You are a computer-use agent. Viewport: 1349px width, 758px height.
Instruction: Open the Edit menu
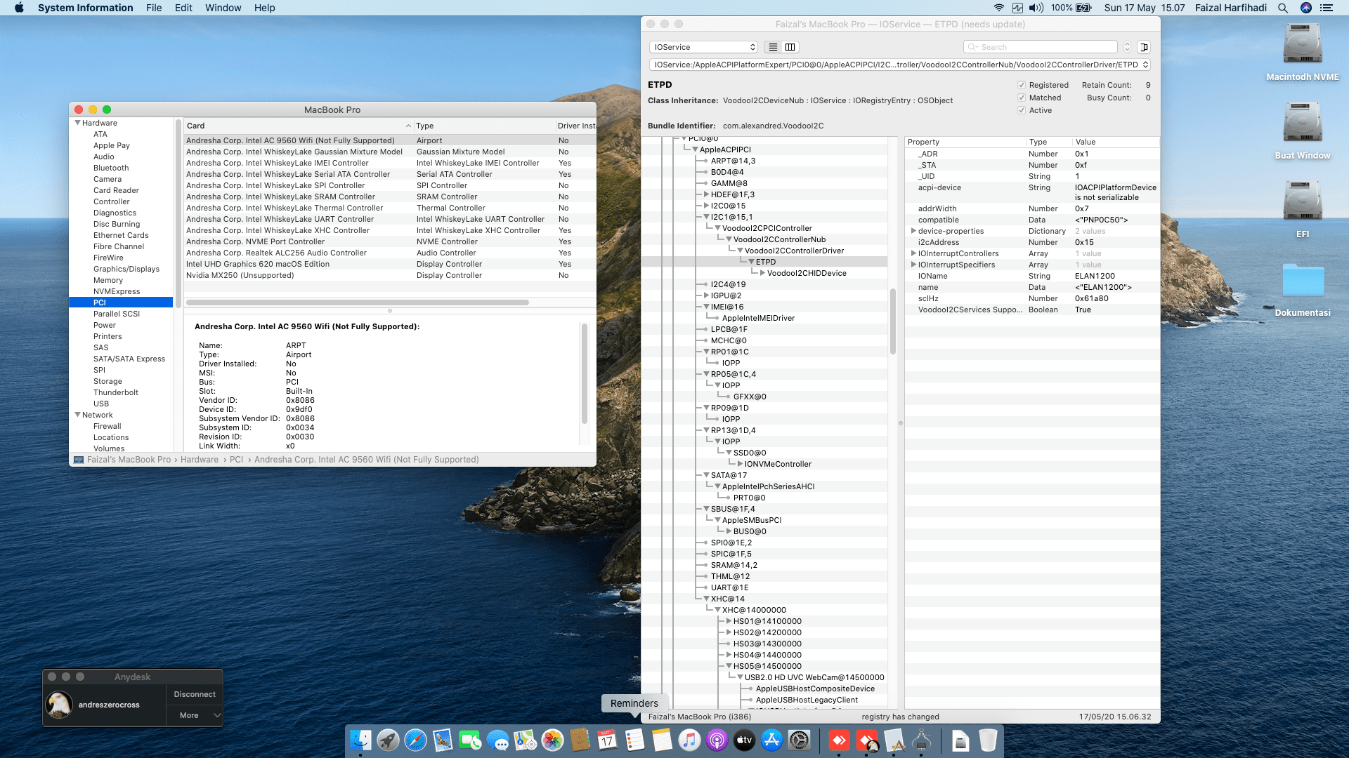click(183, 8)
